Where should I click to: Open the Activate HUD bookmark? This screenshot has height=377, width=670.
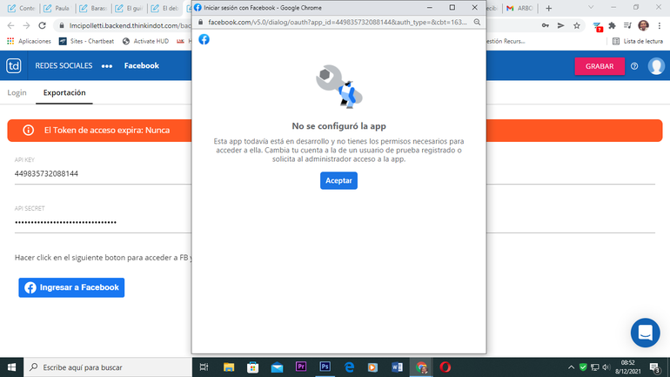[145, 41]
